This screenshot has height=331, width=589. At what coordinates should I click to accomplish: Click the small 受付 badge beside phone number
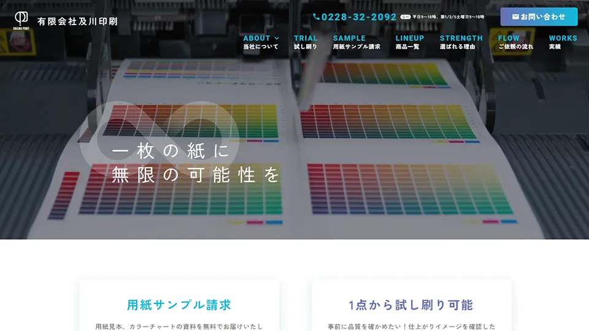(405, 17)
